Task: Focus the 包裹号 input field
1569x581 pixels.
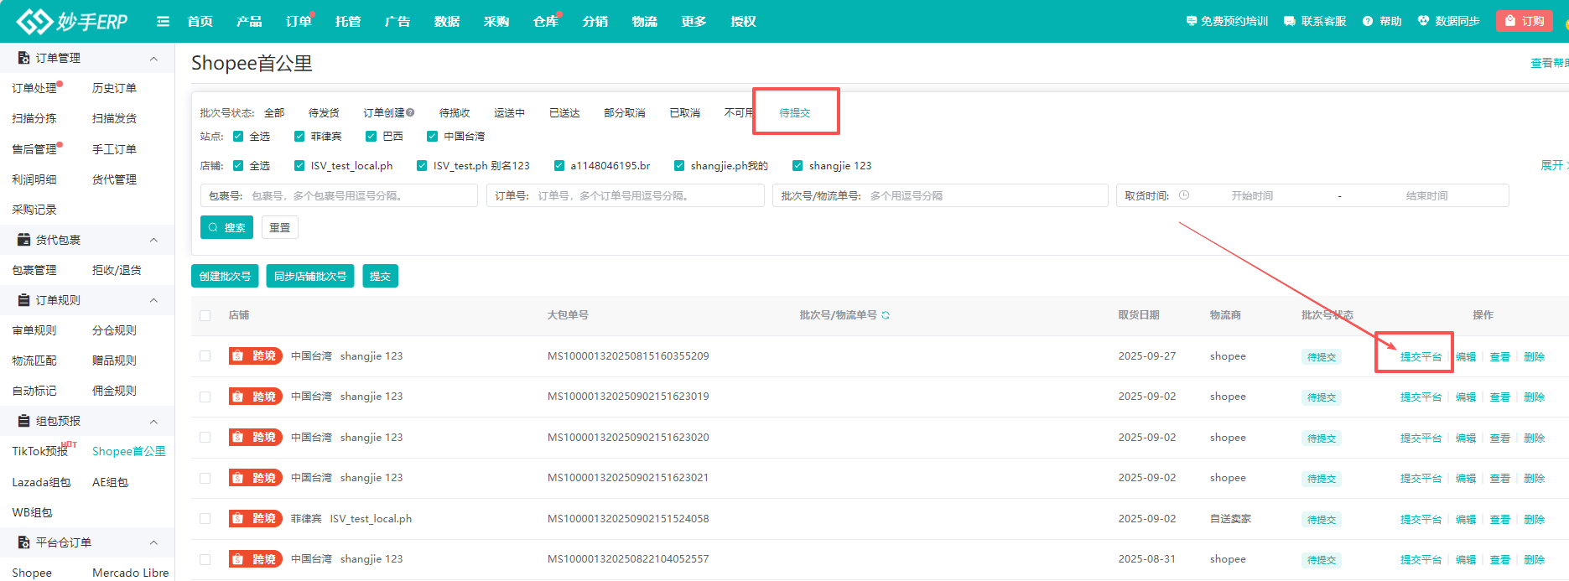Action: (339, 195)
